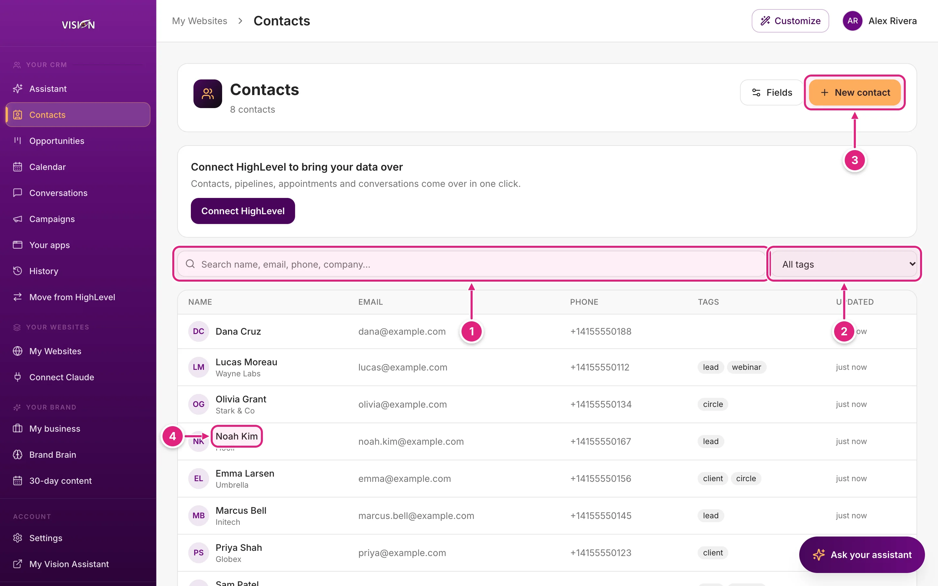This screenshot has width=938, height=586.
Task: Open the Conversations chat bubble icon
Action: [18, 193]
